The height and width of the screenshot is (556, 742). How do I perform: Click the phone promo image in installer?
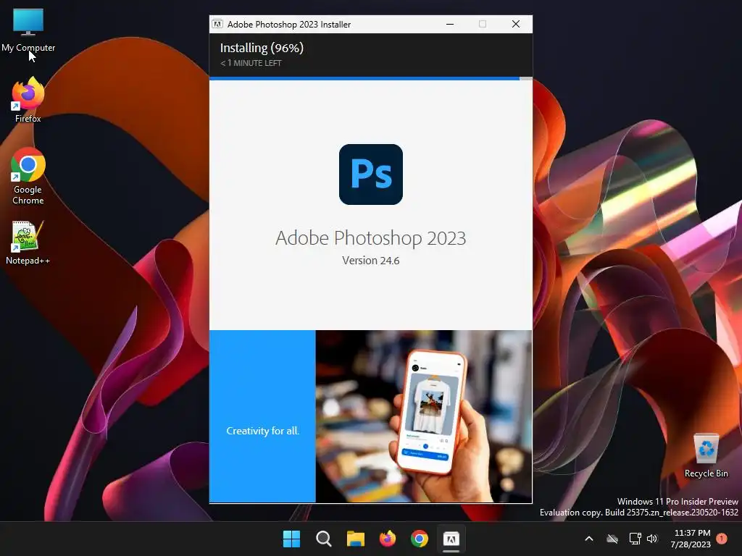tap(423, 416)
